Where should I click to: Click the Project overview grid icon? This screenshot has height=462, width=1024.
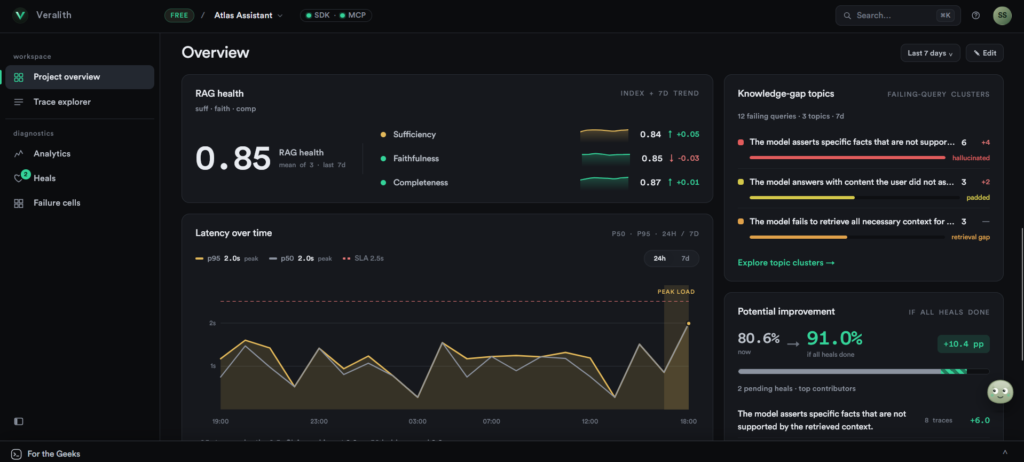click(x=19, y=77)
